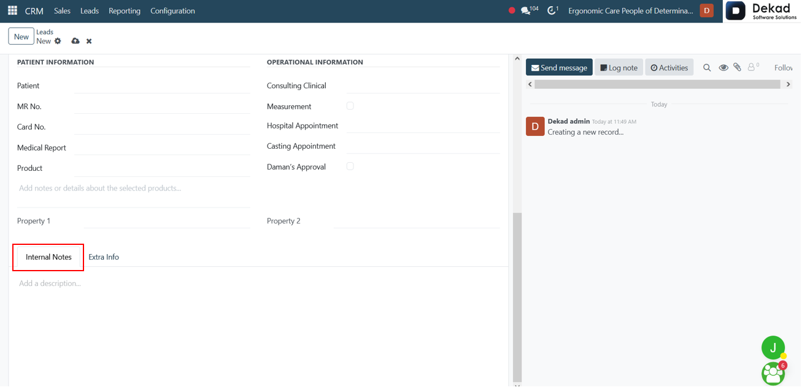Click the Property 2 field
Image resolution: width=802 pixels, height=390 pixels.
point(417,220)
